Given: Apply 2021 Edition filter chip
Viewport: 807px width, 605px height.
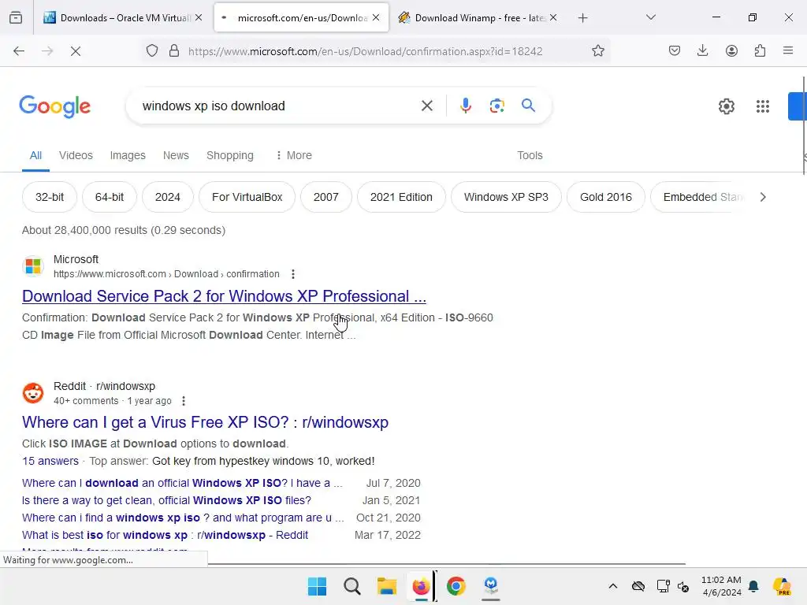Looking at the screenshot, I should click(x=401, y=197).
